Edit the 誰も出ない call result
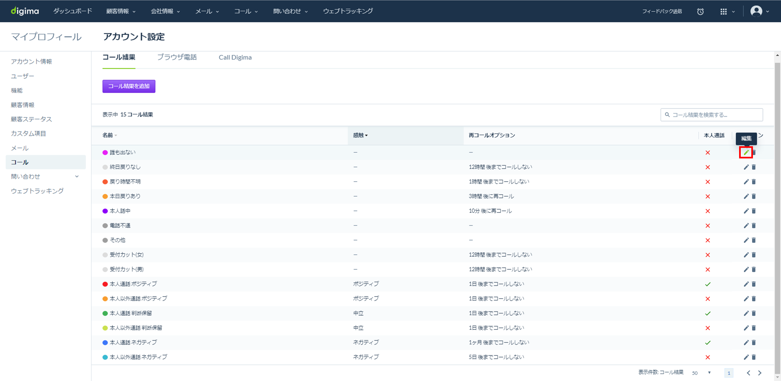Screen dimensions: 781x381 pyautogui.click(x=746, y=152)
